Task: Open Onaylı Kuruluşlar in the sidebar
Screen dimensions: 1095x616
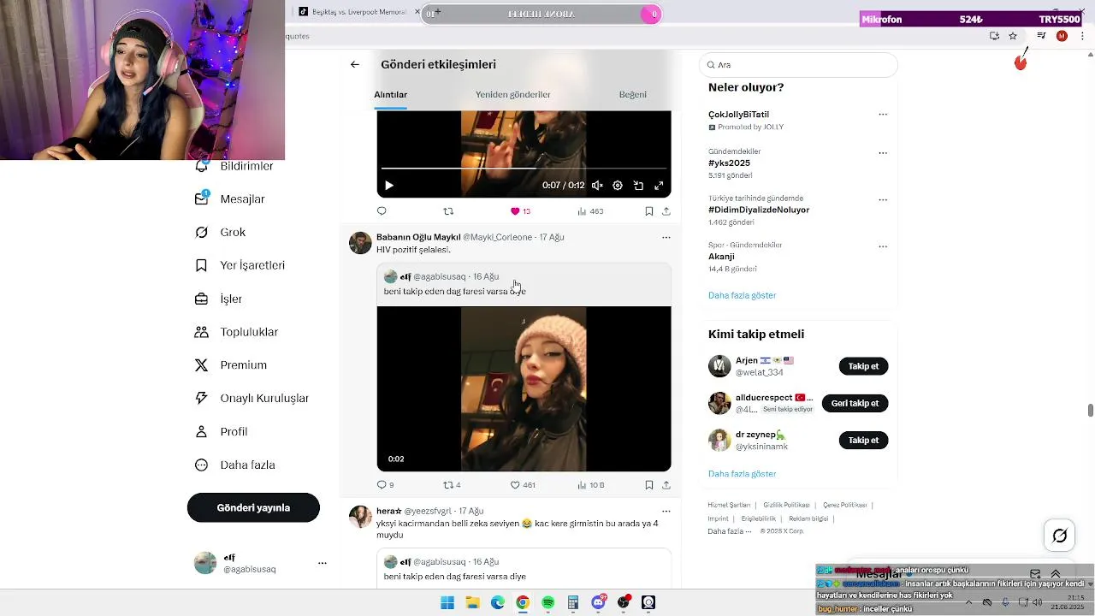Action: tap(252, 399)
